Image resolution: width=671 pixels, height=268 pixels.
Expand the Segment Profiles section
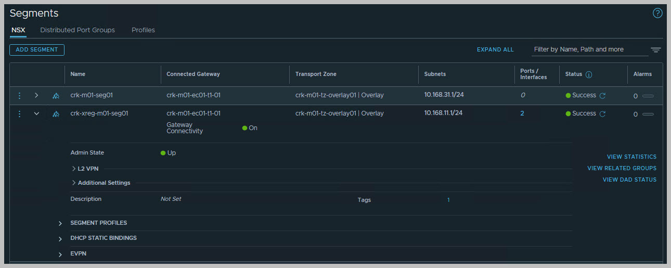pos(60,223)
